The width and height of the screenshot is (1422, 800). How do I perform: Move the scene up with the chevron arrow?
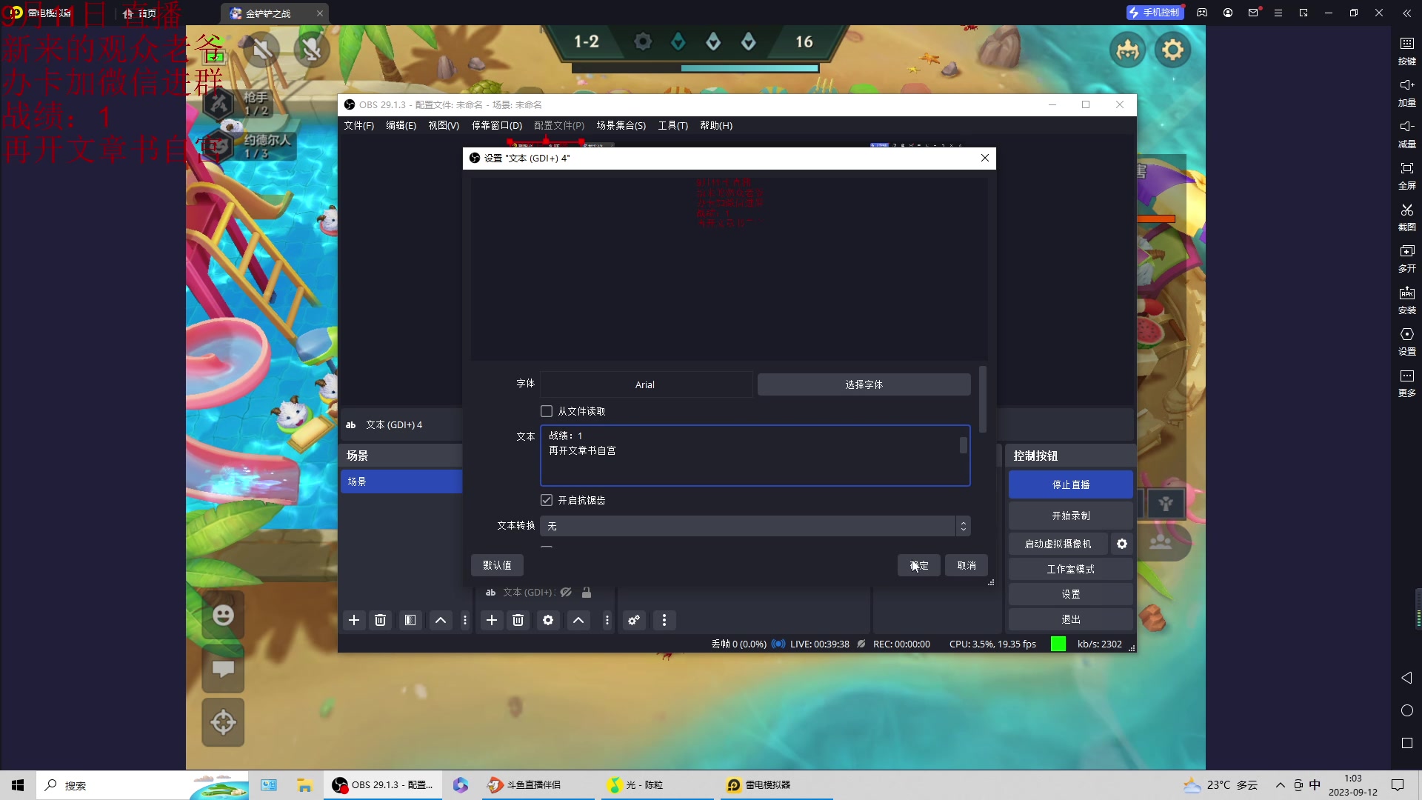point(441,620)
